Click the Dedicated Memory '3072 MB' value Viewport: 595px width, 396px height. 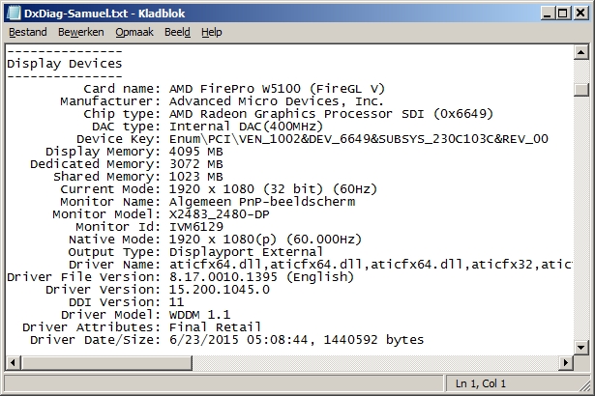point(195,164)
